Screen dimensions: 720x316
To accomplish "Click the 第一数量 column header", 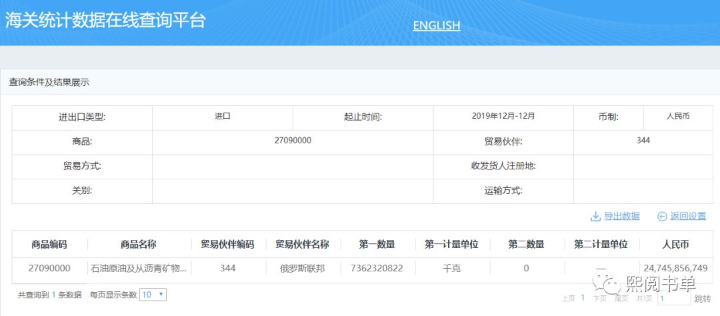I will (377, 245).
